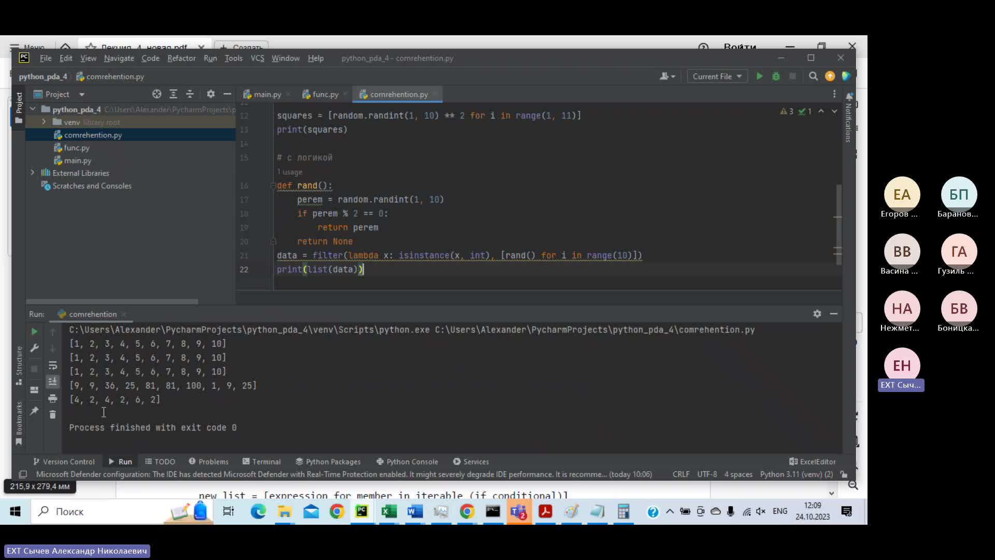Collapse python_pda_4 project root folder

pos(33,109)
